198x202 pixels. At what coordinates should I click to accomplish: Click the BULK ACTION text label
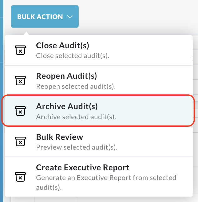click(x=40, y=17)
